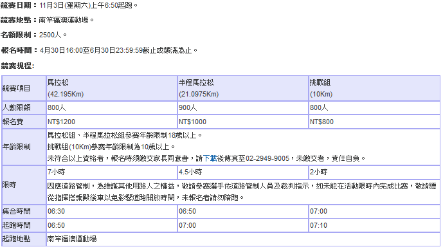
Task: Click the 起跑時間 row header
Action: tap(24, 226)
